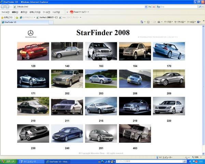Select the 164 model SUV image
This screenshot has height=164, width=205.
135,51
